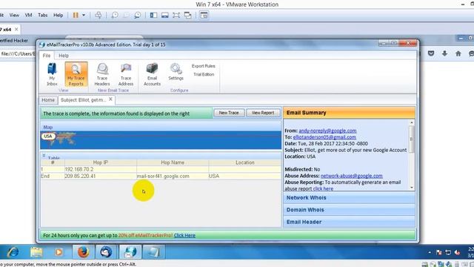Switch to the Home tab

48,100
